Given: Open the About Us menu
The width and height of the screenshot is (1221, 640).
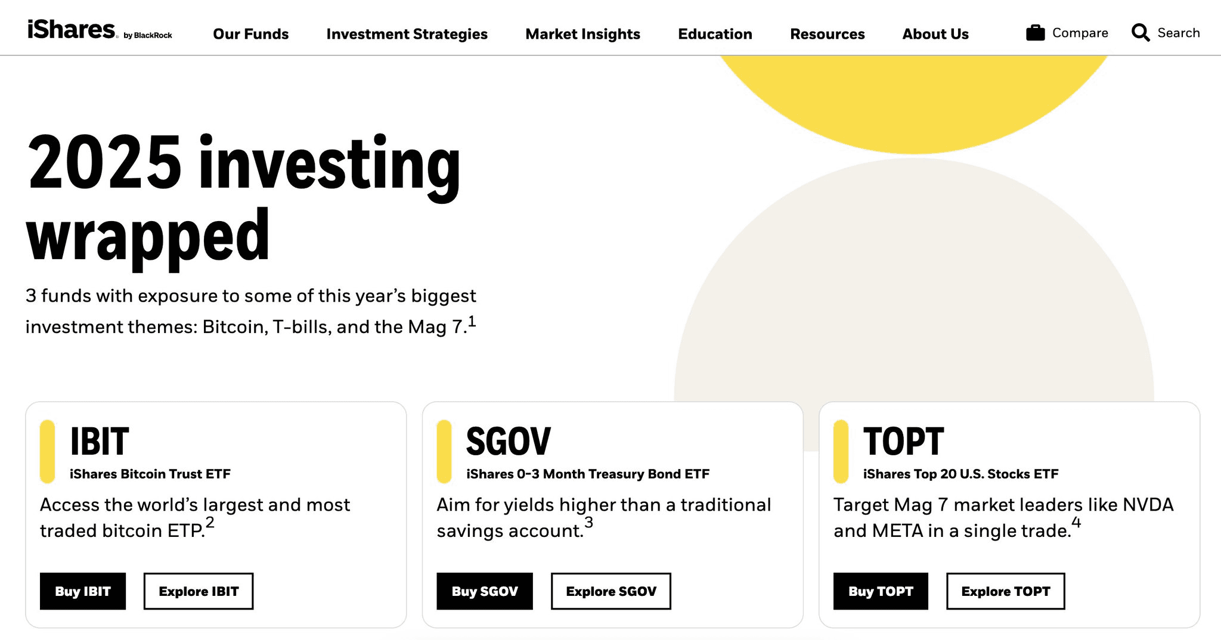Looking at the screenshot, I should [935, 34].
